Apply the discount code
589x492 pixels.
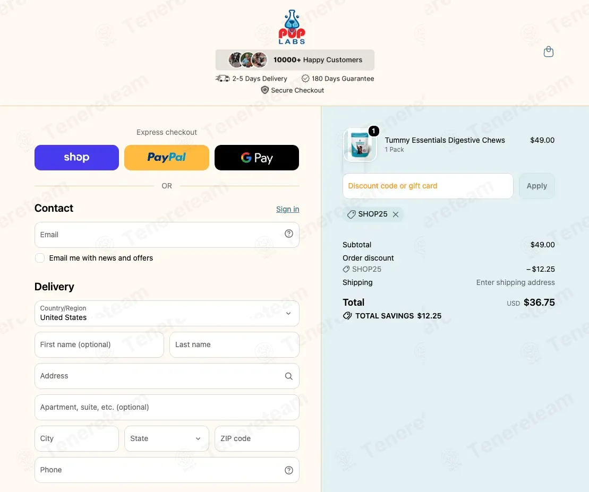point(537,186)
